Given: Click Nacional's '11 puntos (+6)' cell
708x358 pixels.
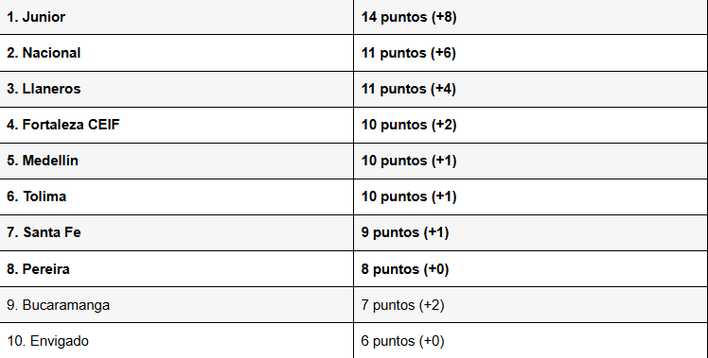Looking at the screenshot, I should pos(531,53).
